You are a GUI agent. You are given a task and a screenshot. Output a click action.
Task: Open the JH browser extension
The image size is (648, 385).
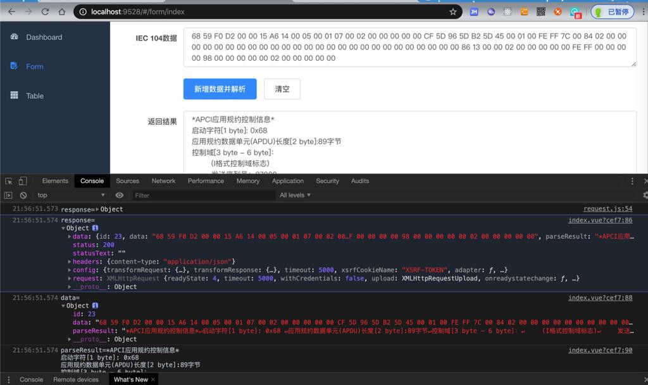coord(473,11)
